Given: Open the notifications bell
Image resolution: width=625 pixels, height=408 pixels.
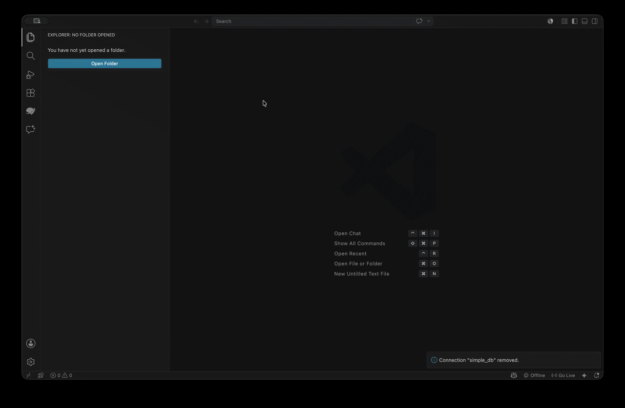Looking at the screenshot, I should (x=597, y=375).
